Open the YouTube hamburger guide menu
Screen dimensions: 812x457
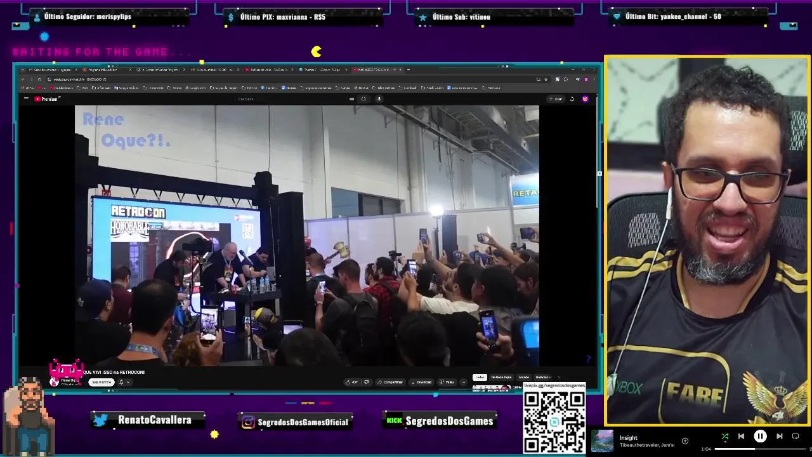[x=26, y=99]
